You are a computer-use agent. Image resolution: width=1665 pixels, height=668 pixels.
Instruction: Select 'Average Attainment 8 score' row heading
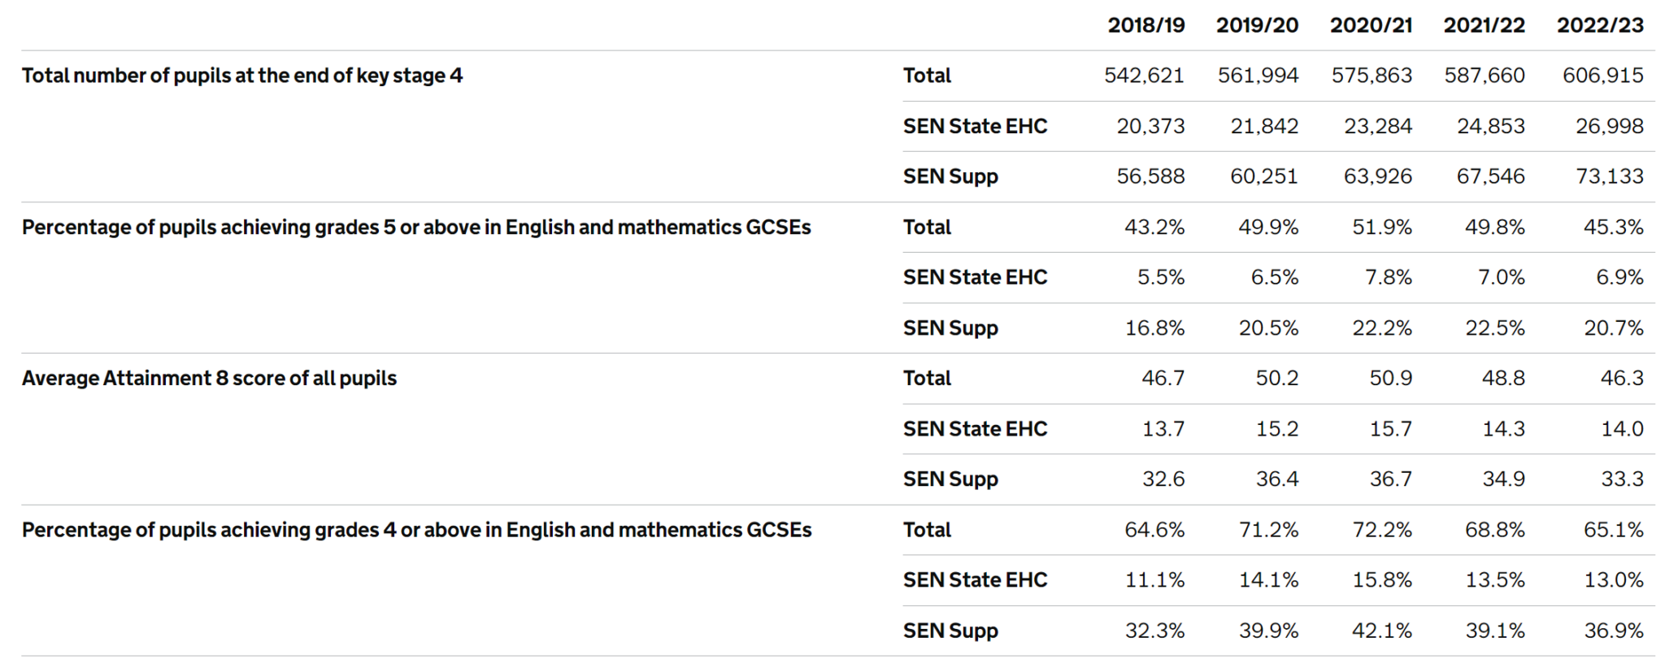(x=209, y=379)
